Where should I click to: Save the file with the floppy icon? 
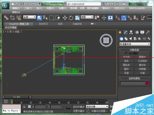[x=22, y=4]
